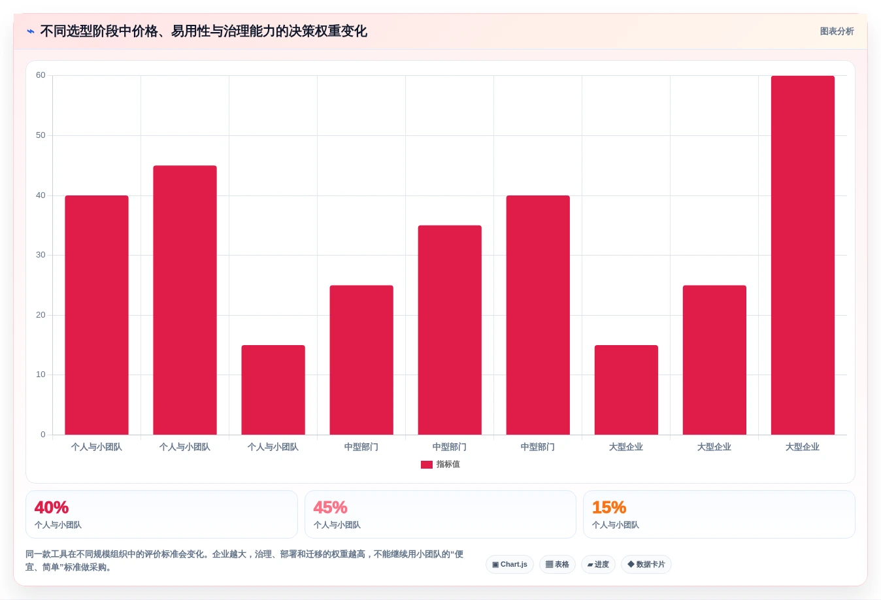
Task: Select the 数据卡片 tag chip
Action: pyautogui.click(x=646, y=565)
